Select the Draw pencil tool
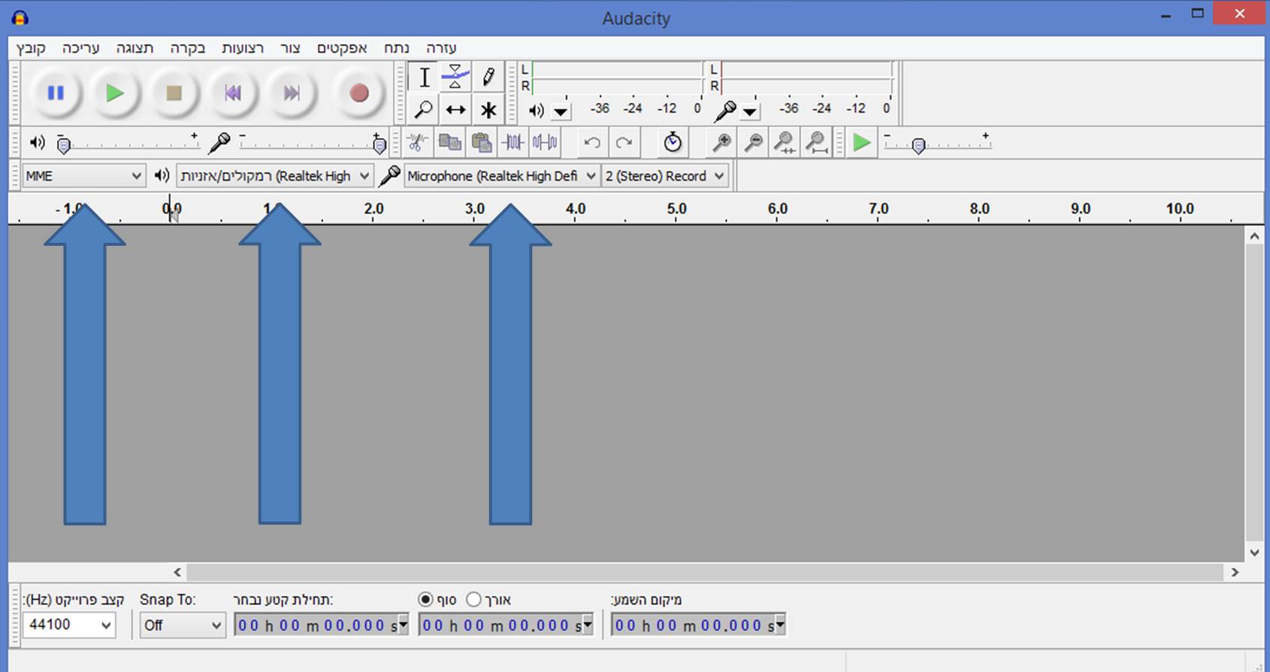 [x=488, y=77]
